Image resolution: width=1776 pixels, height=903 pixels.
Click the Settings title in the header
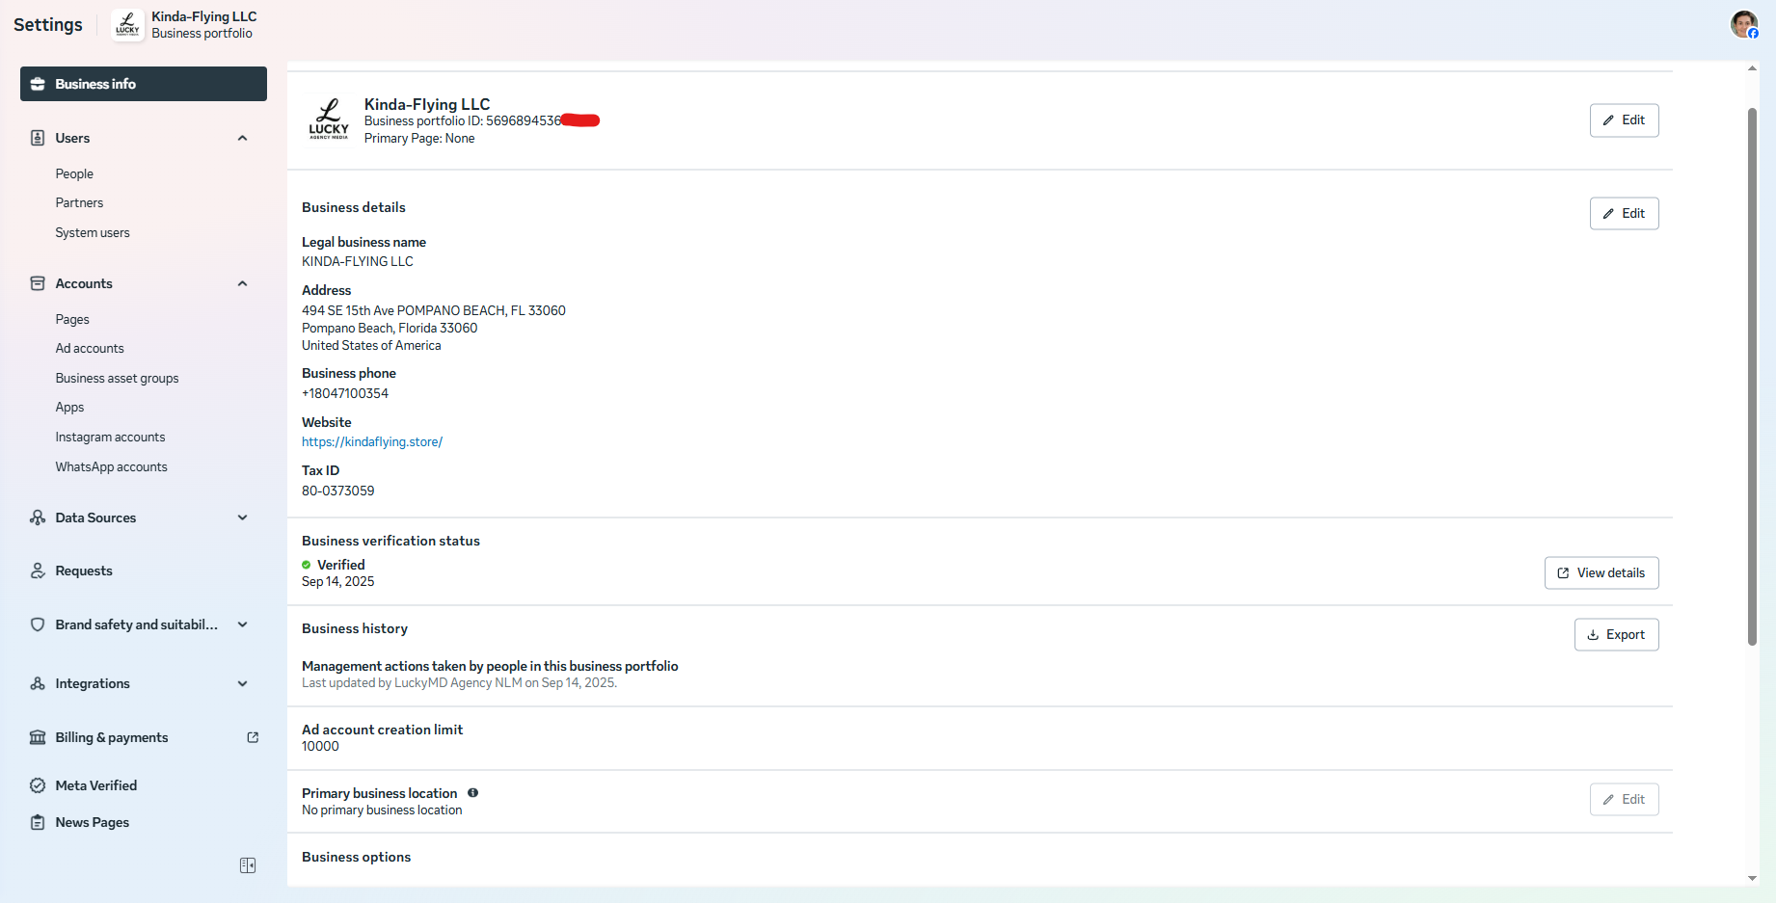(x=48, y=24)
